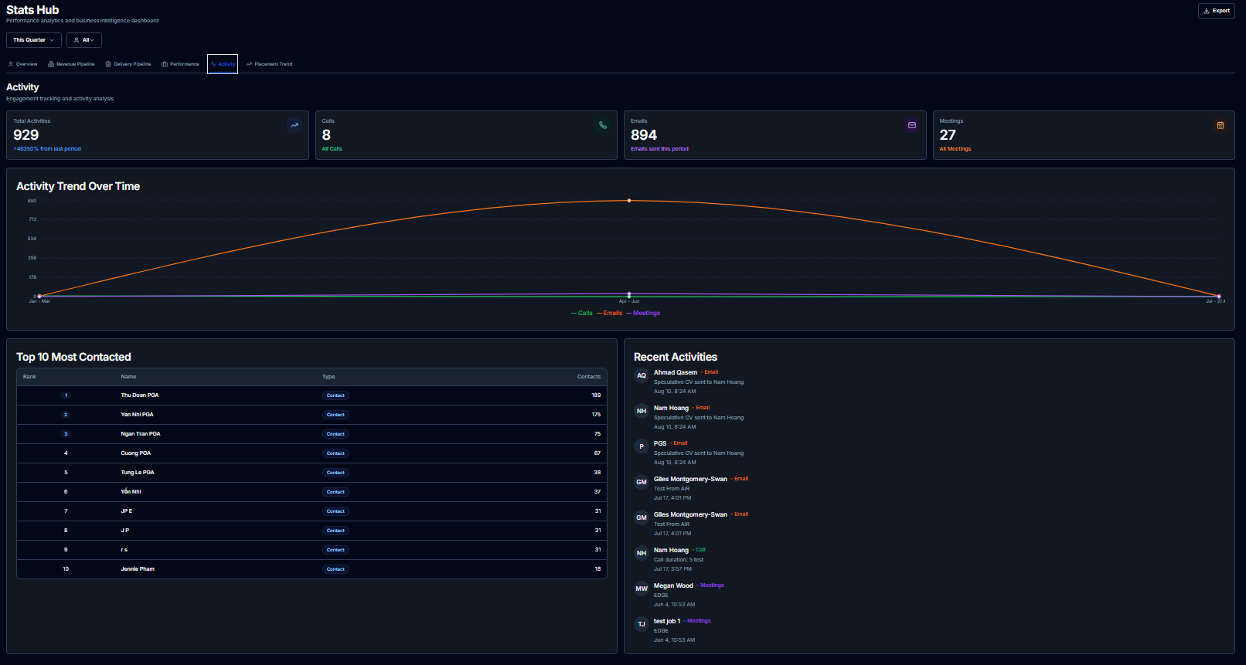Click the 894 Emails value
Viewport: 1246px width, 665px height.
pos(644,135)
